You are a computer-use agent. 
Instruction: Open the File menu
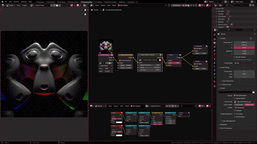[6, 2]
